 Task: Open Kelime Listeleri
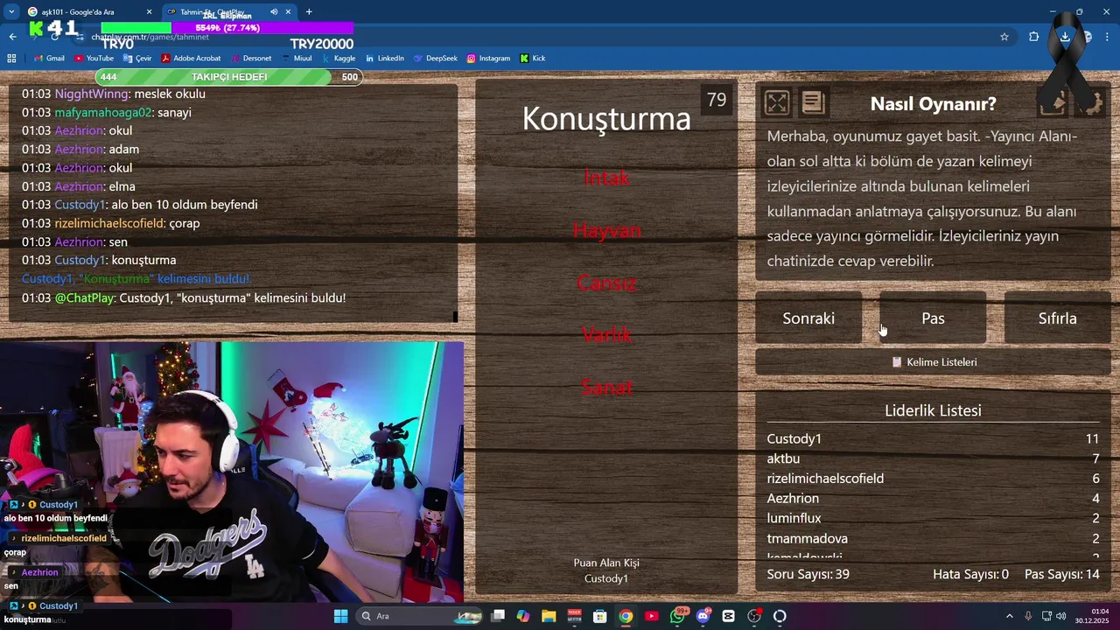[x=934, y=362]
